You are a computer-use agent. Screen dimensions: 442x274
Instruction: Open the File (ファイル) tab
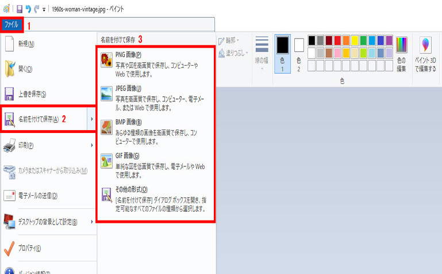point(11,25)
